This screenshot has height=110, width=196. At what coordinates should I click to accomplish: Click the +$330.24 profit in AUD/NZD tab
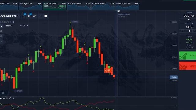click(x=62, y=6)
